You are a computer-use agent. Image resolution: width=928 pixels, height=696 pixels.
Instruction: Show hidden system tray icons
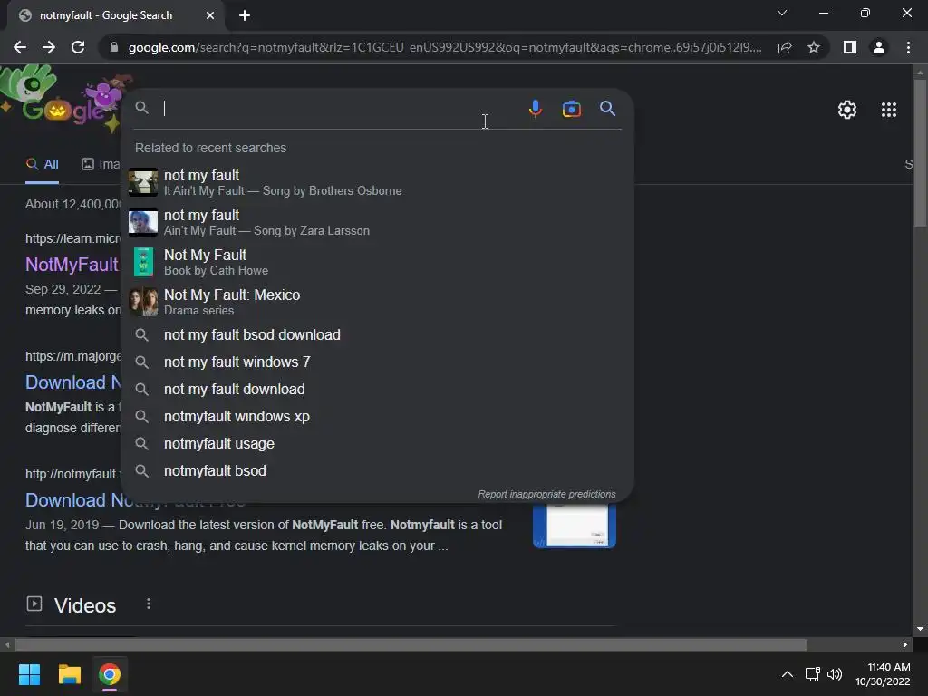pyautogui.click(x=788, y=674)
